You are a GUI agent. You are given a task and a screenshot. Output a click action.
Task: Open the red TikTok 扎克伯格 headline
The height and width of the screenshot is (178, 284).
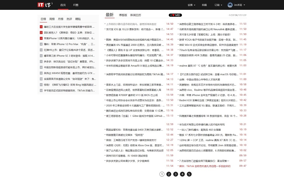[x=205, y=166]
